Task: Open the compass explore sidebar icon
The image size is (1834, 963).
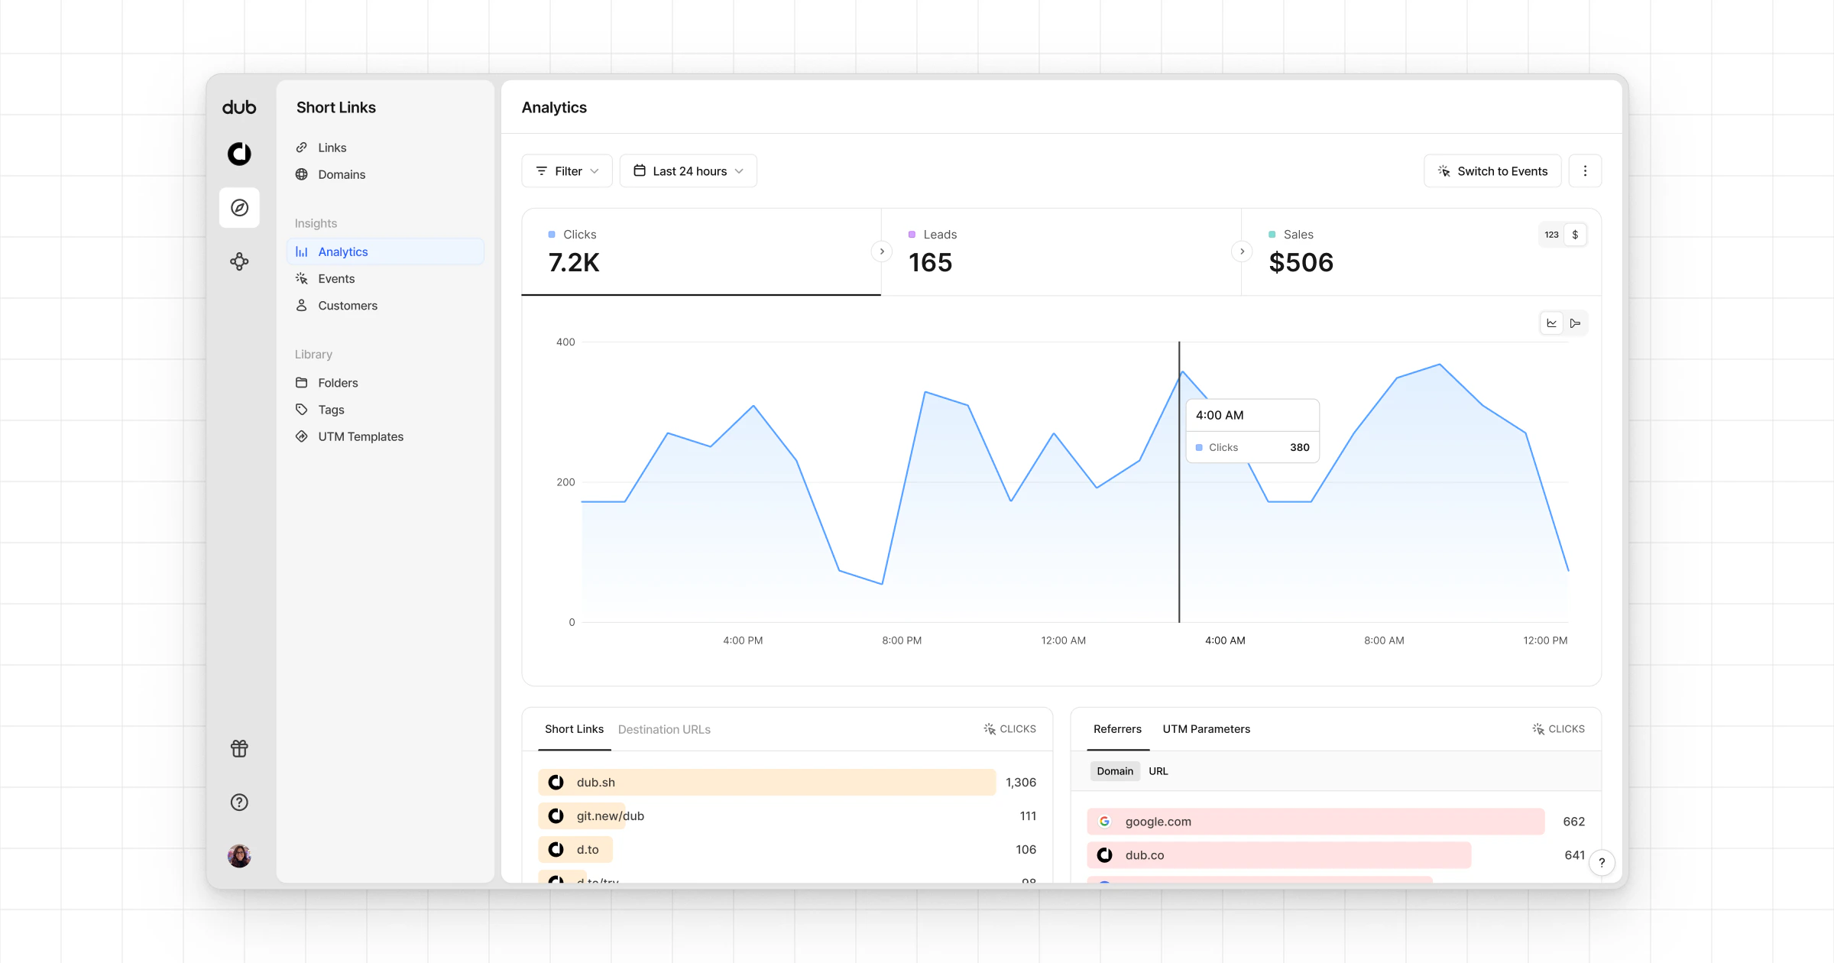Action: (239, 208)
